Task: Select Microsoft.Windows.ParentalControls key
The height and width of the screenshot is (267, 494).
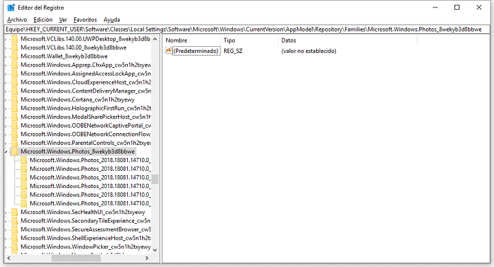Action: 86,143
